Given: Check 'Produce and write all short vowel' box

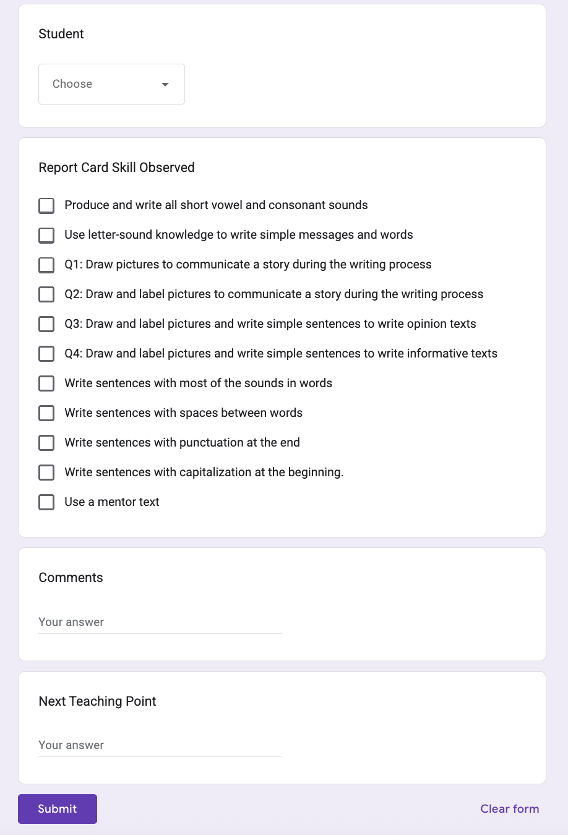Looking at the screenshot, I should tap(46, 205).
